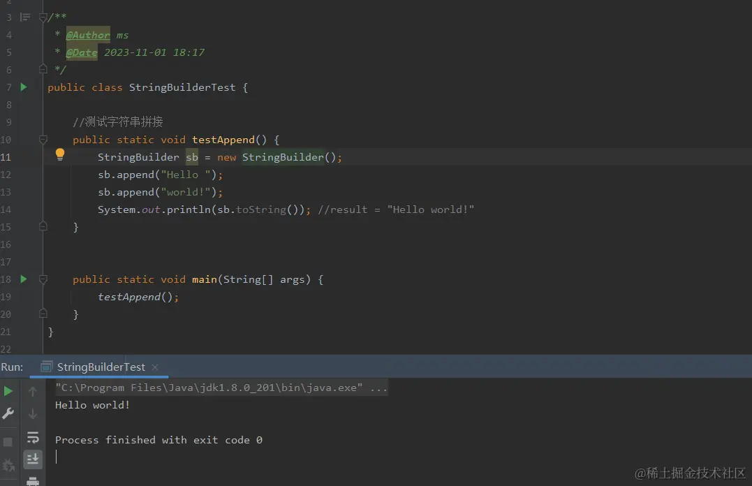Click the "world!" string literal on line 13

click(x=186, y=192)
